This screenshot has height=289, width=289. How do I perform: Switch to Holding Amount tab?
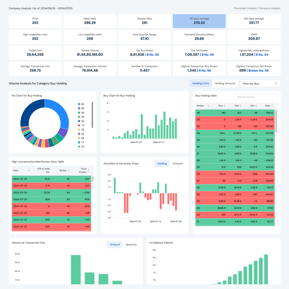(225, 84)
